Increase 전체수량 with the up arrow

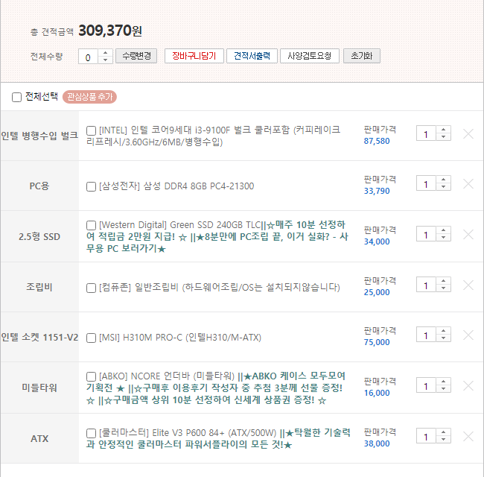point(105,53)
